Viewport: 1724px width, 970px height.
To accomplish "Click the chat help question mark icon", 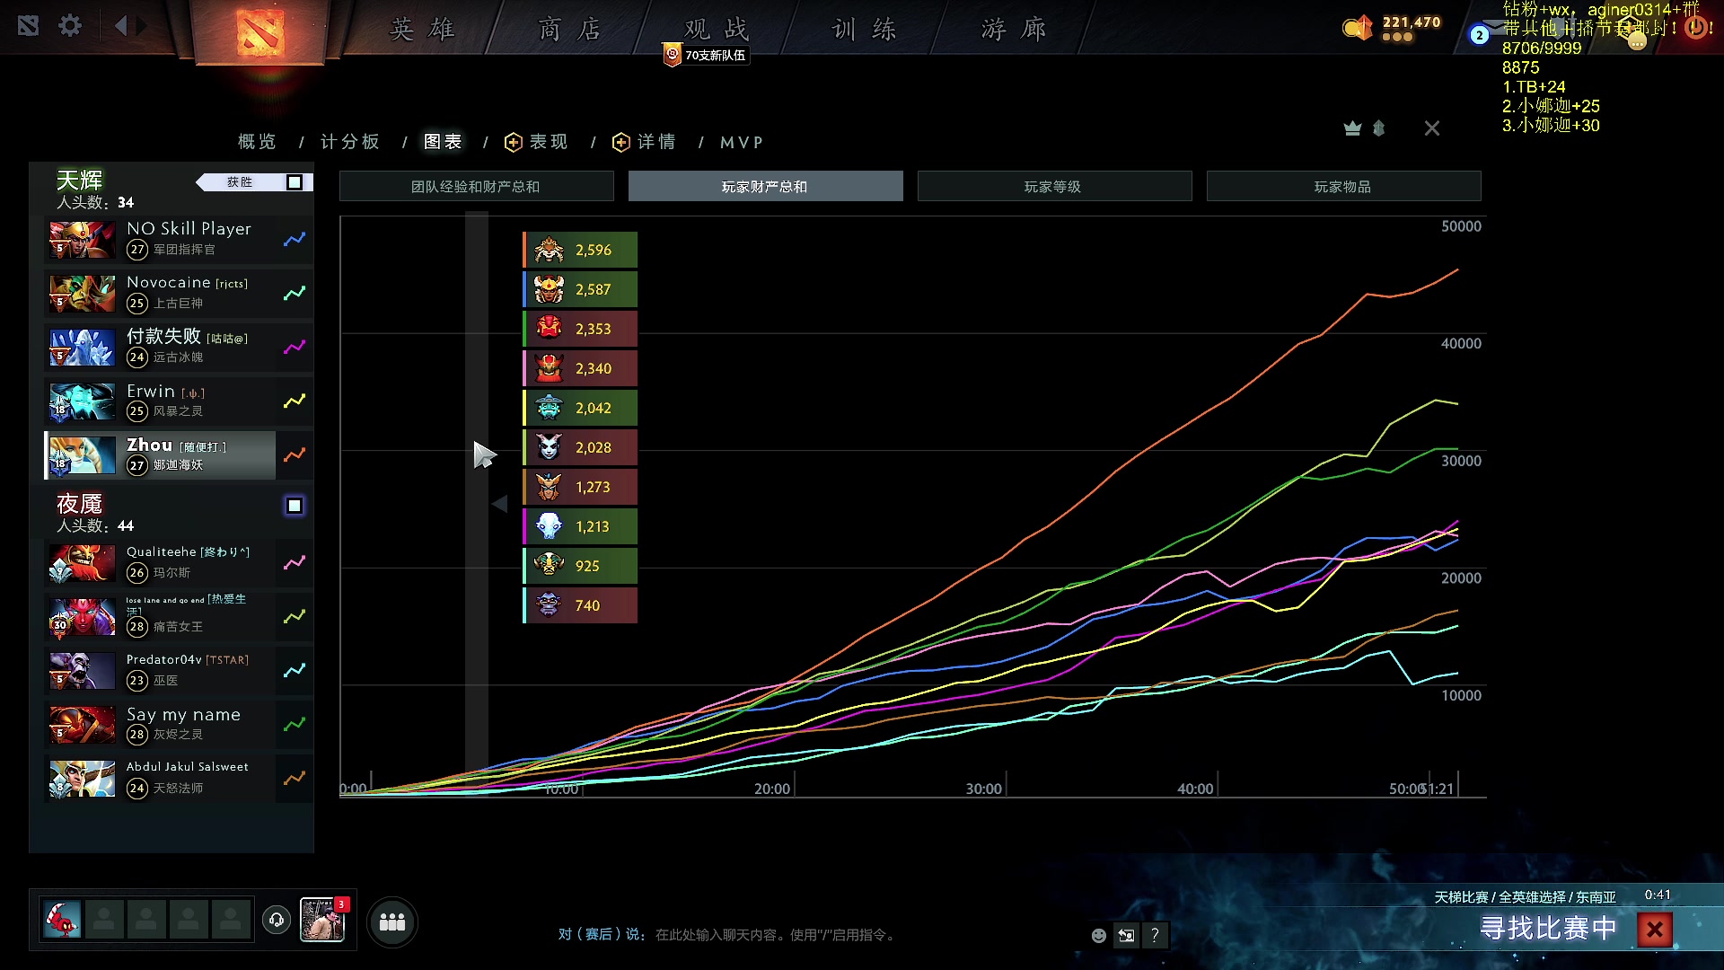I will pos(1155,936).
